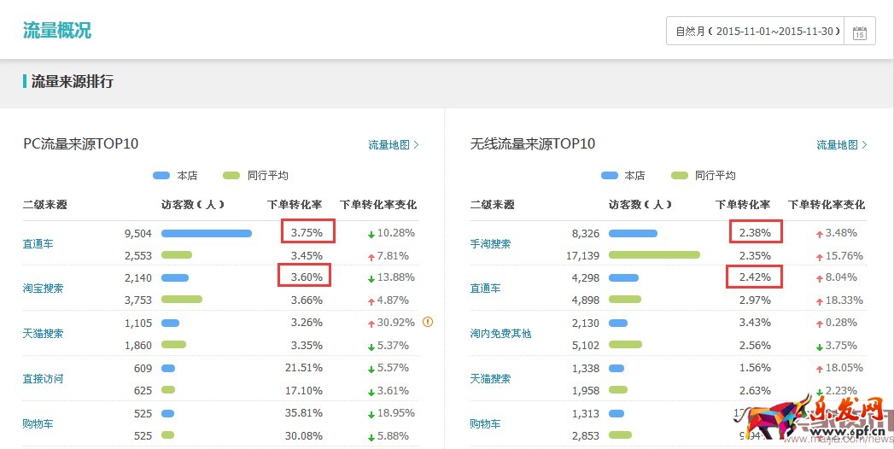894x449 pixels.
Task: Open the 直通车 source in PC流量来源
Action: pos(38,244)
